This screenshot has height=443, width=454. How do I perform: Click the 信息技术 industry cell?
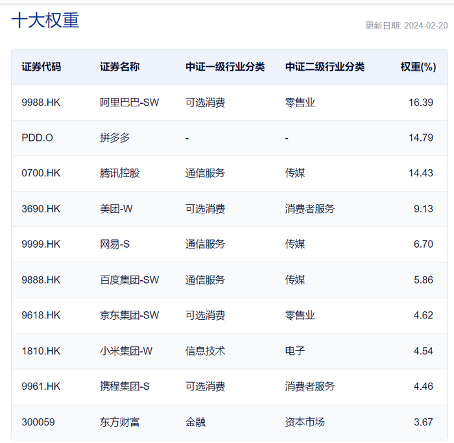point(205,351)
